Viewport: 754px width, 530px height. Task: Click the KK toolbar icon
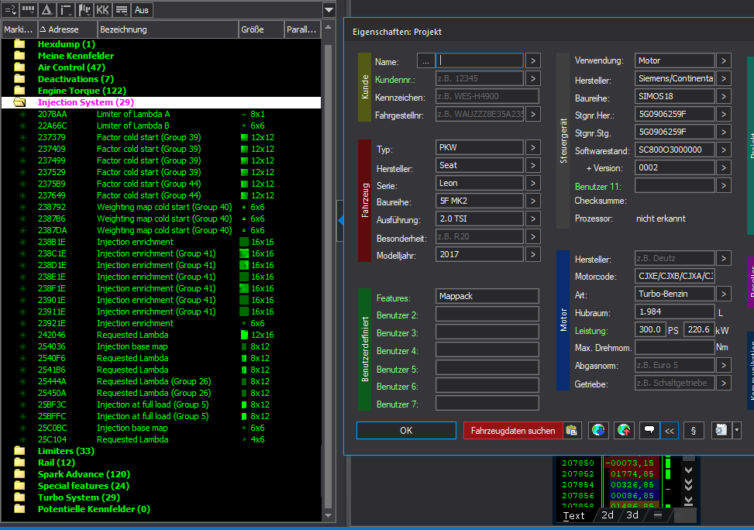[103, 10]
